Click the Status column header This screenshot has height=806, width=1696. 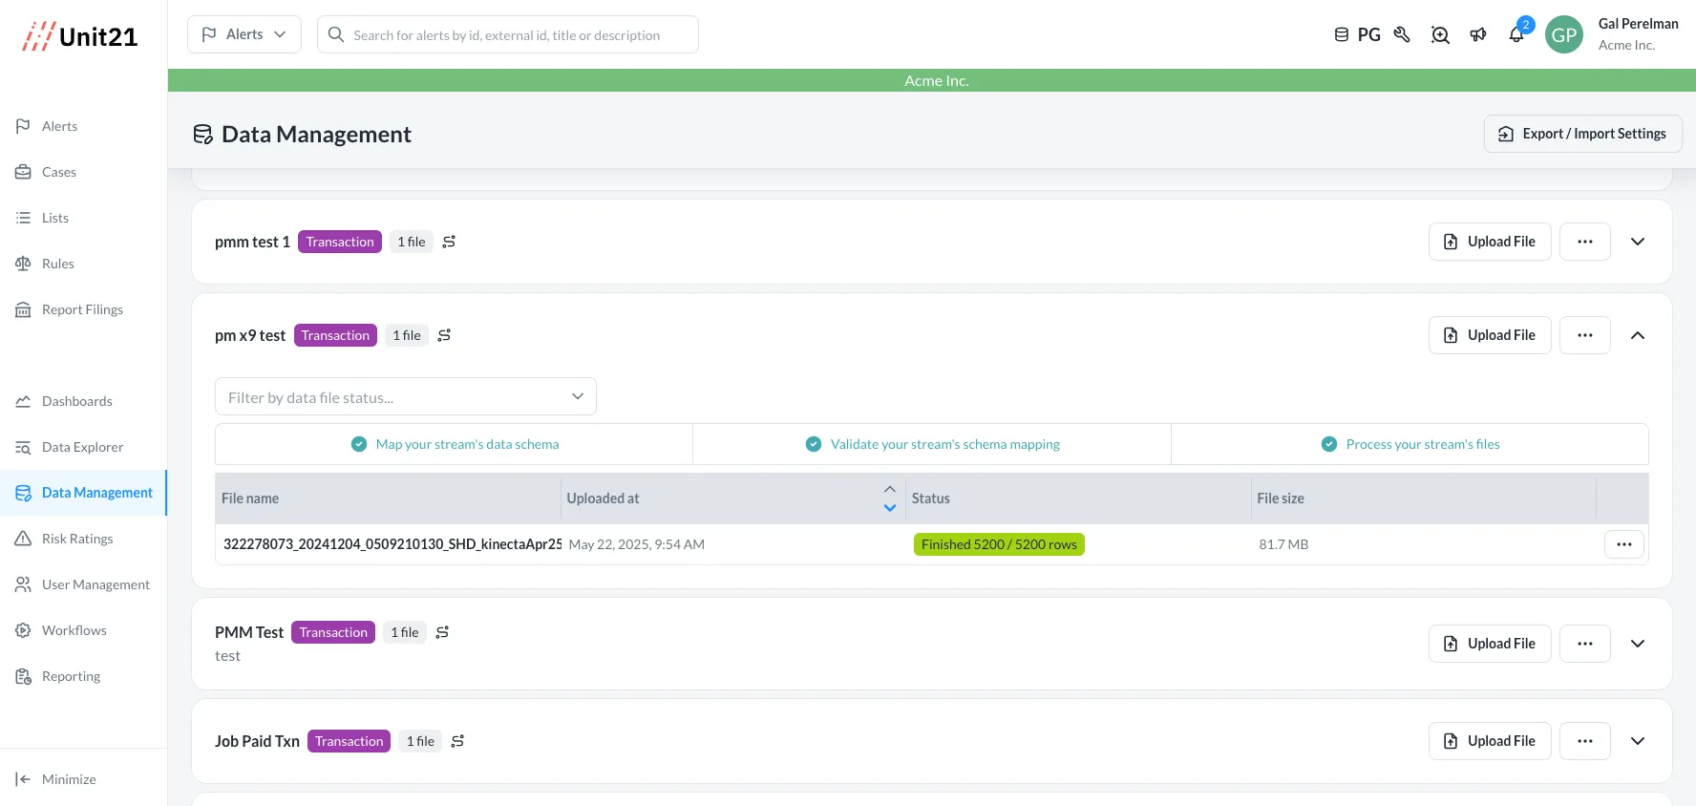click(1078, 498)
